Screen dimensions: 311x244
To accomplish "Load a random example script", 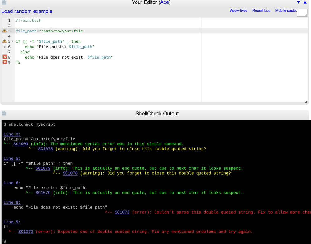I will tap(27, 11).
